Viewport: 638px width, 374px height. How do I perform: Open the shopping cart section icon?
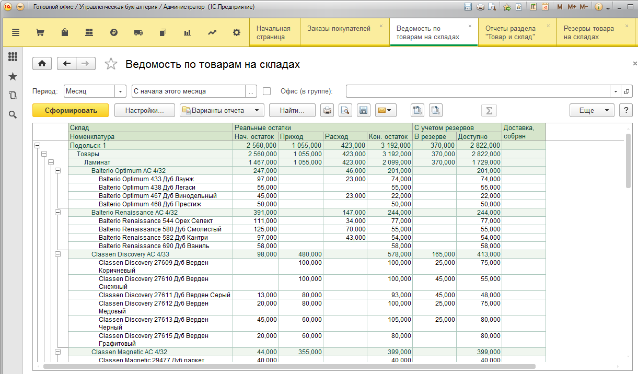40,32
